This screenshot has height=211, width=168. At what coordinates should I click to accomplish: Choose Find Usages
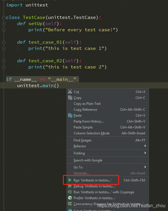(108, 140)
